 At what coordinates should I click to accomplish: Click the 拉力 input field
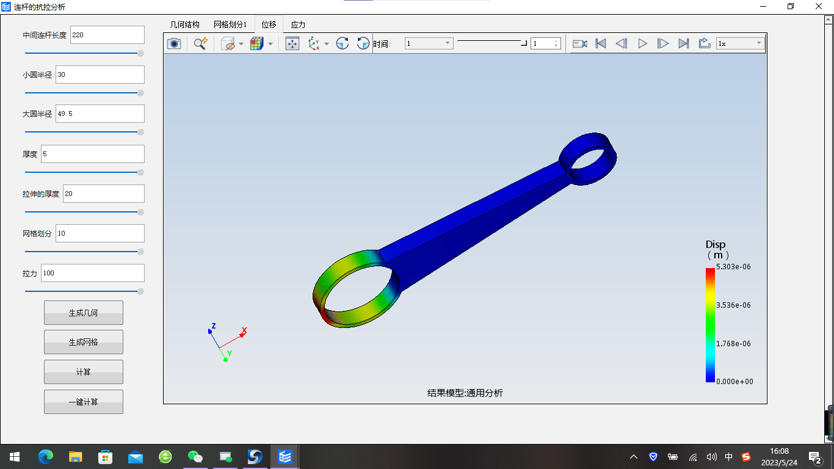pos(93,273)
